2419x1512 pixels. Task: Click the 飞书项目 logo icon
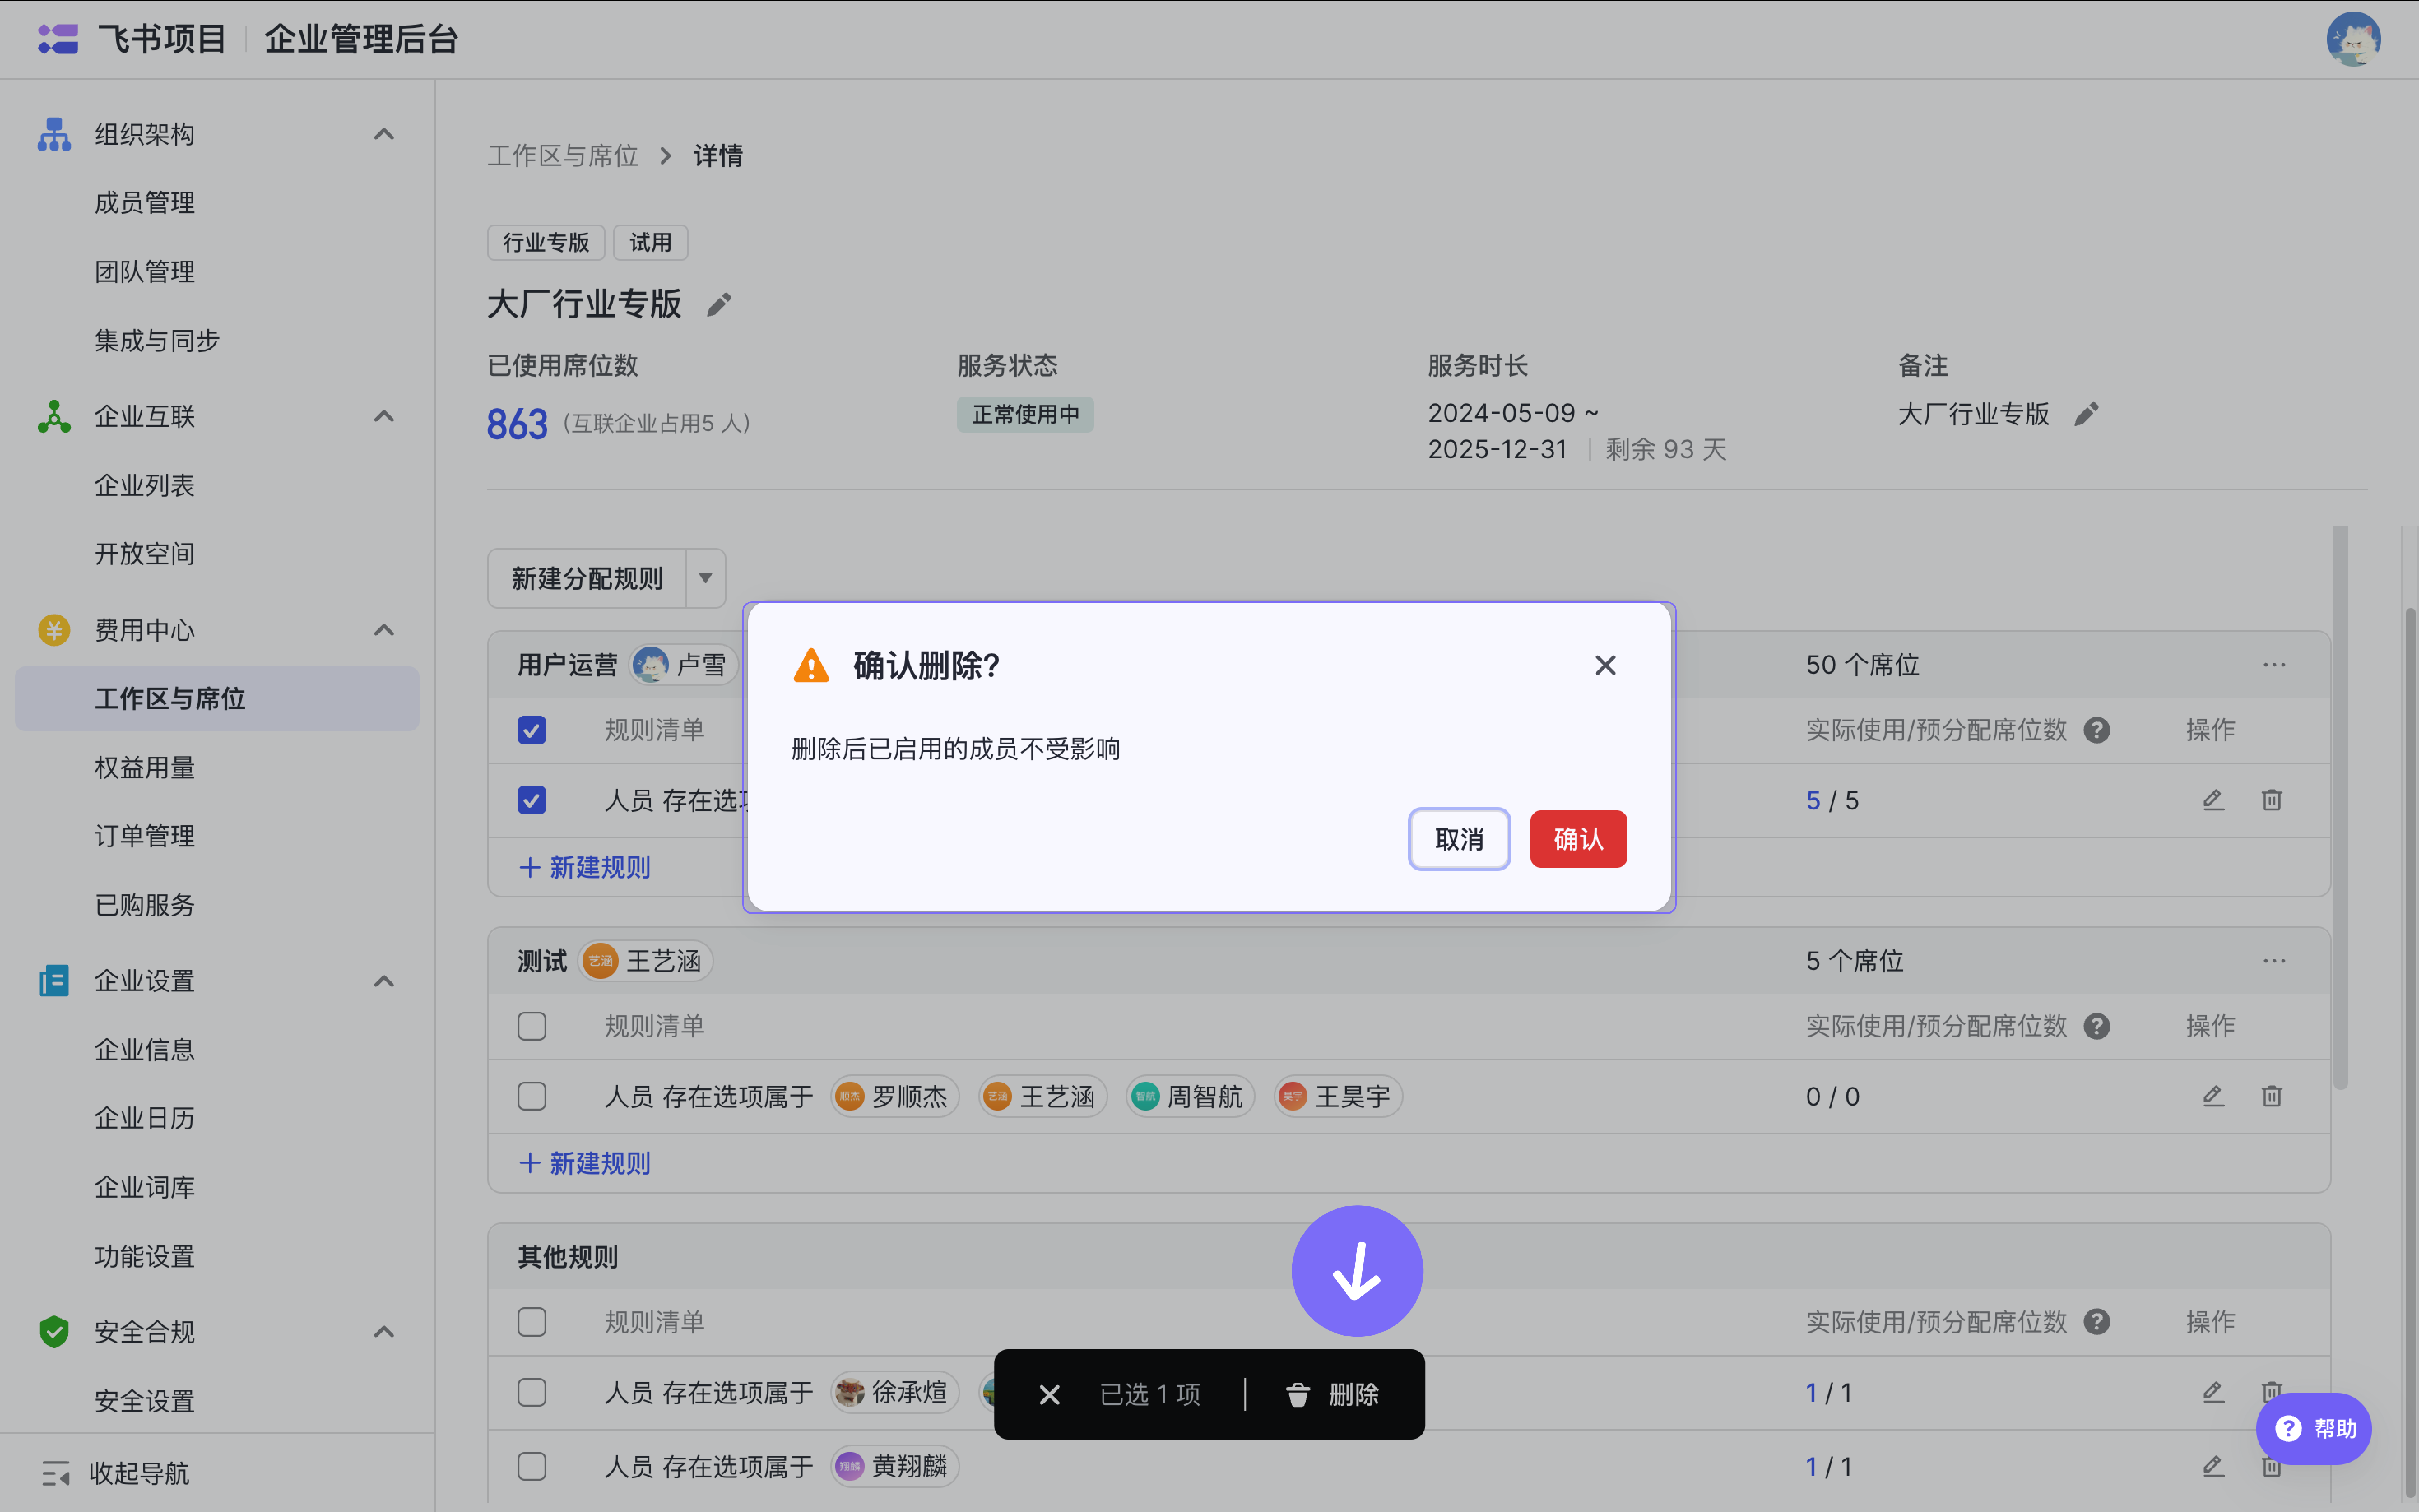58,39
